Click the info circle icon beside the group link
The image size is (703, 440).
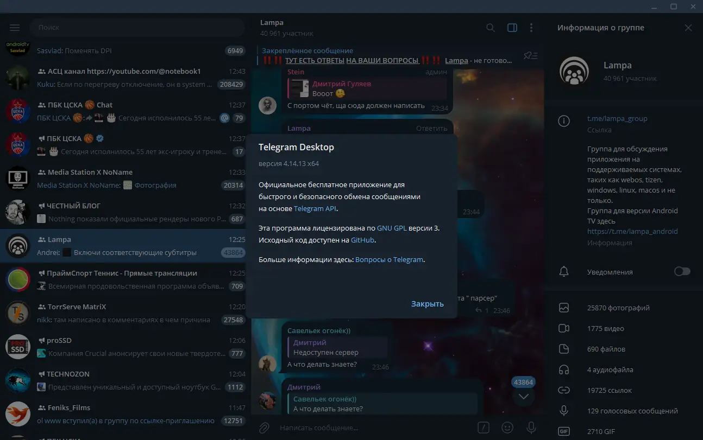pos(564,120)
